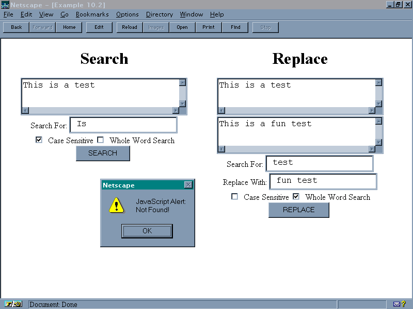Screen dimensions: 413x309
Task: Enable Whole Word Search in the Search form
Action: tap(101, 140)
